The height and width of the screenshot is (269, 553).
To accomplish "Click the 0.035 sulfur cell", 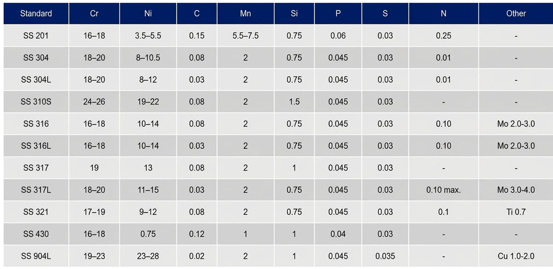I will point(385,257).
